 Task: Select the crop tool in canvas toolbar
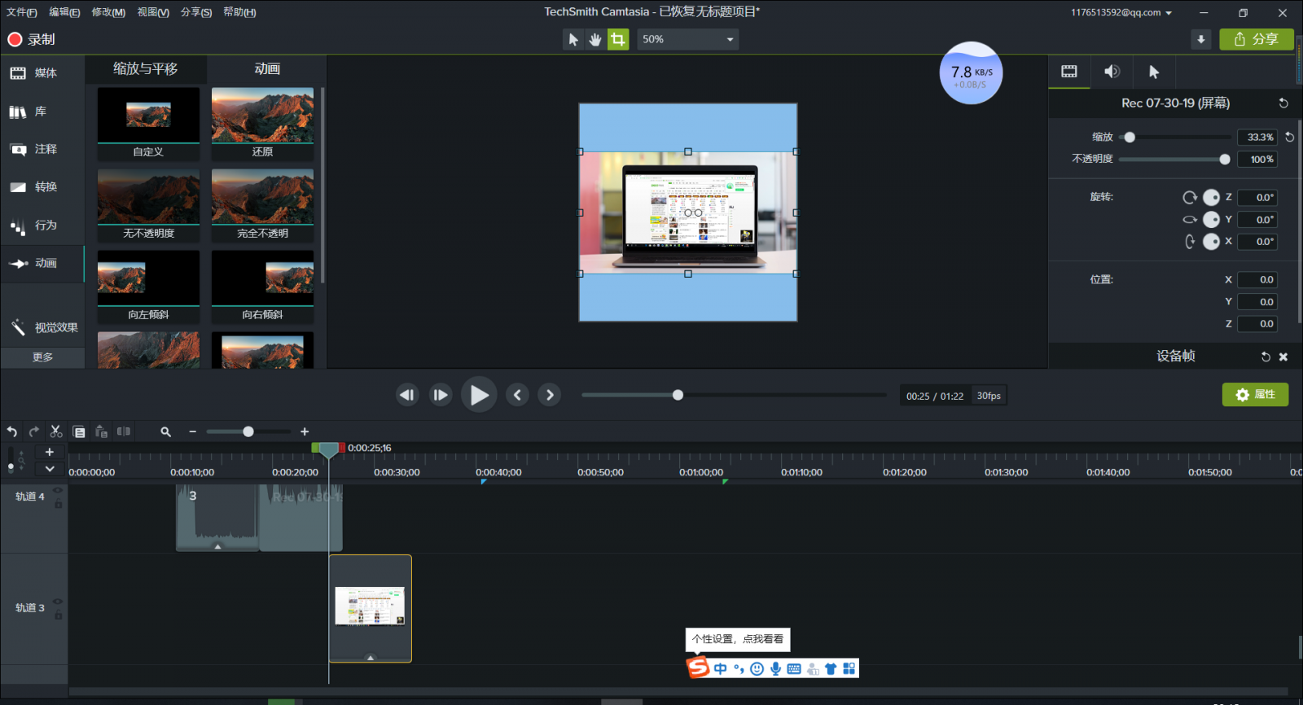[618, 39]
